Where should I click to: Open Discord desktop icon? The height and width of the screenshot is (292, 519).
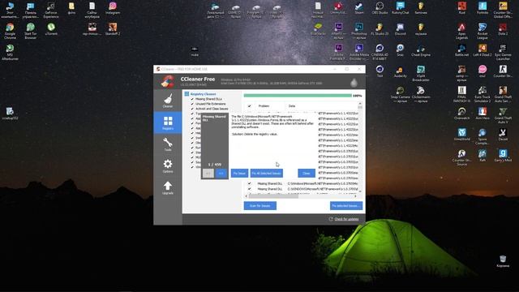(400, 29)
